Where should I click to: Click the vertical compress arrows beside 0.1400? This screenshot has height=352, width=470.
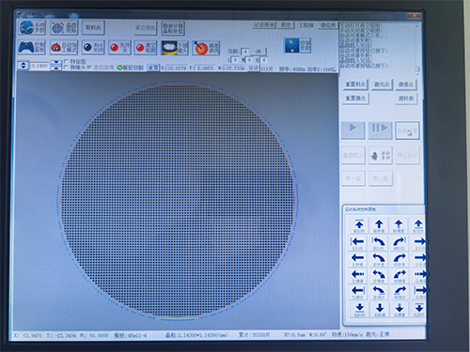point(55,66)
